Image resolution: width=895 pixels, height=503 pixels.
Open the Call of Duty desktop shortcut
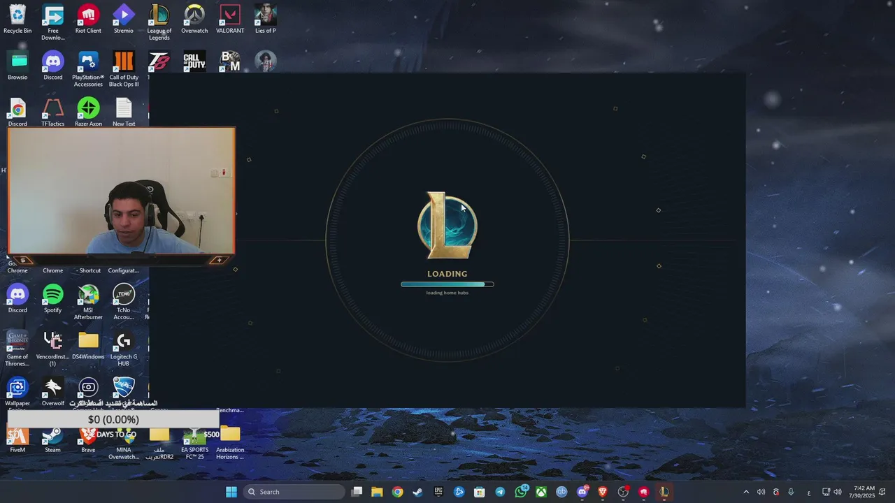194,61
